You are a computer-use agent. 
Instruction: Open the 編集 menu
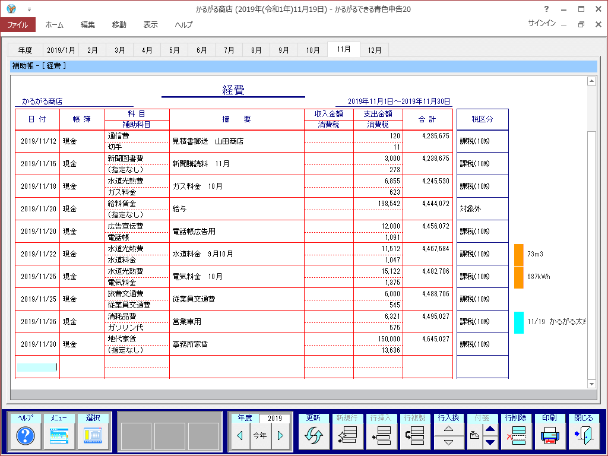pyautogui.click(x=88, y=24)
